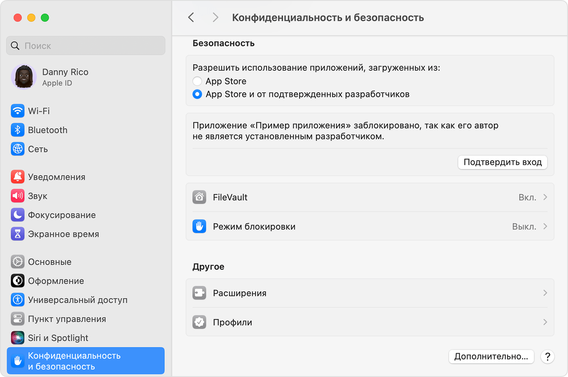Select the App Store only radio button
The image size is (568, 377).
[197, 81]
